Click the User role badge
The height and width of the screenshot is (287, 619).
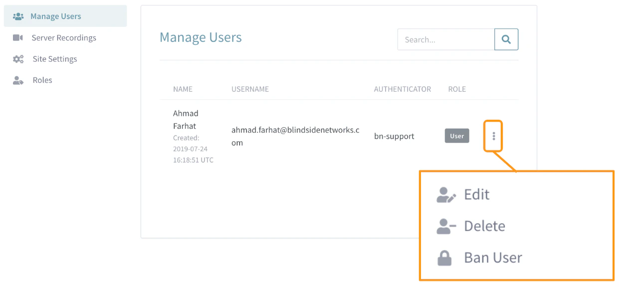[x=457, y=136]
